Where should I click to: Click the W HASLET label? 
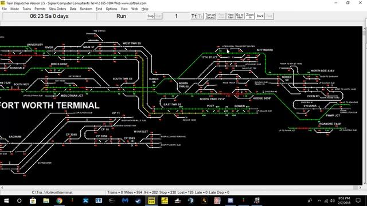pyautogui.click(x=141, y=132)
